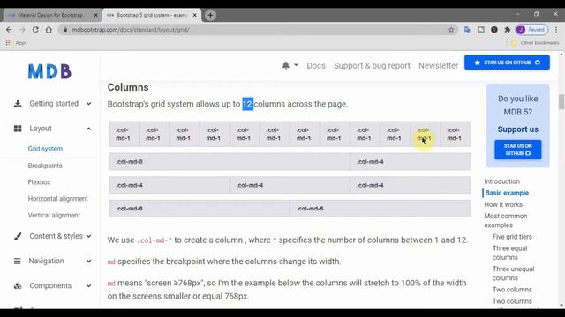
Task: Open Breakpoints in sidebar
Action: (x=45, y=166)
